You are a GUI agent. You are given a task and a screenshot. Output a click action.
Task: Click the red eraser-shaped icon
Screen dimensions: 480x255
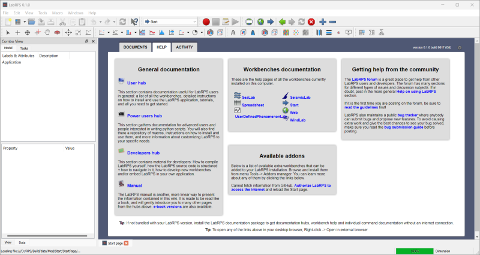coord(57,32)
